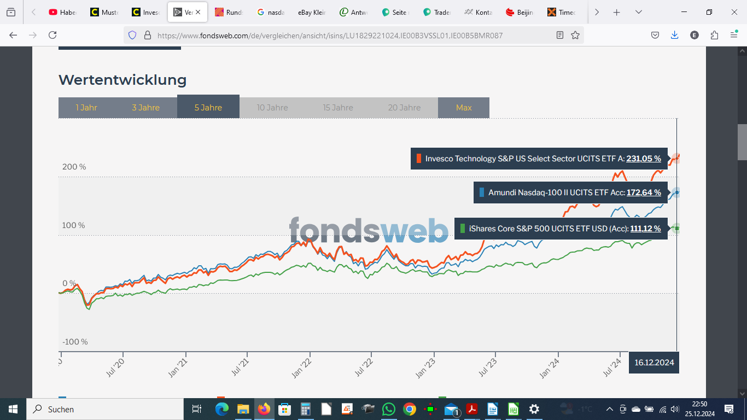The image size is (747, 420).
Task: Open the Invesco Technology ETF 231,05 % link
Action: coord(643,159)
